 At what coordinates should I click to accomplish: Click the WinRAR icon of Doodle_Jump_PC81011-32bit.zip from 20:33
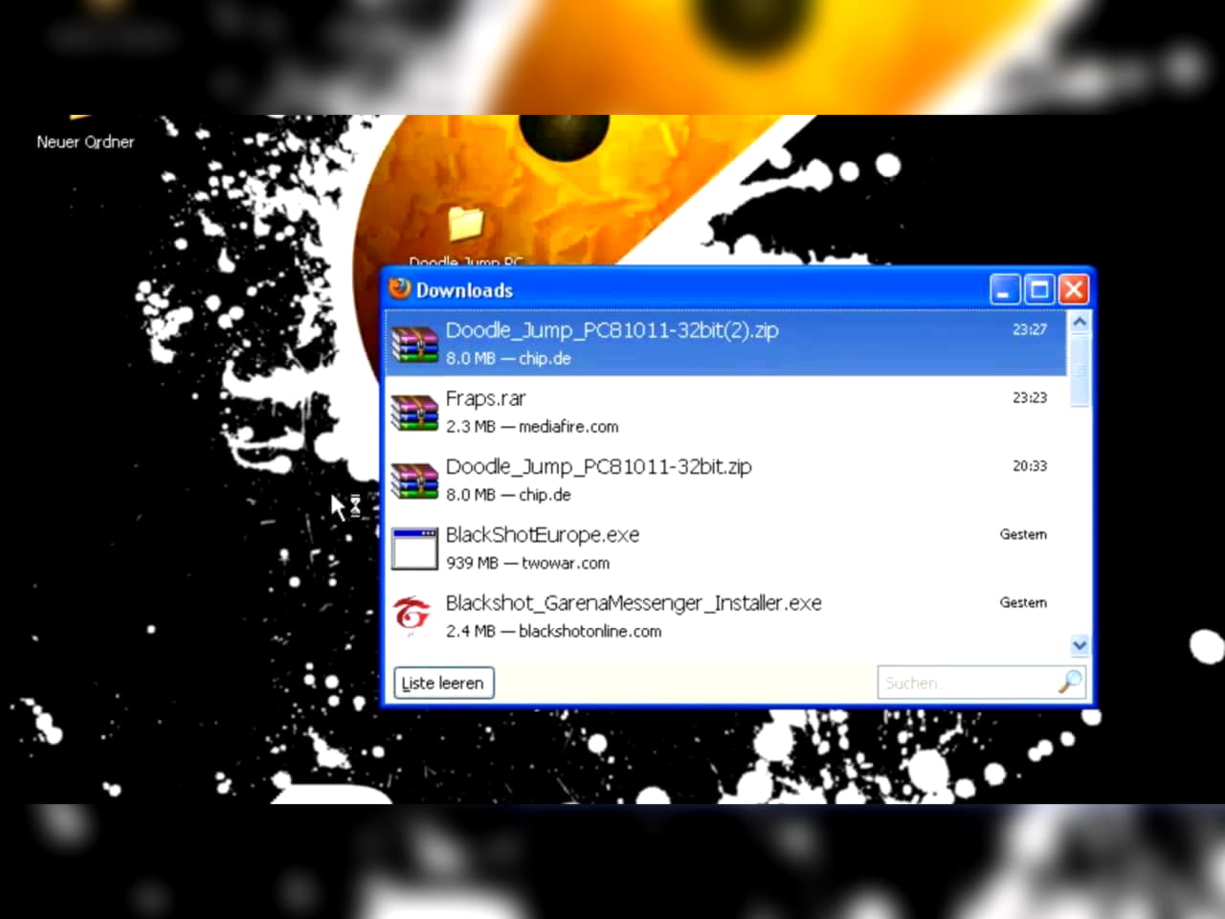click(x=415, y=482)
